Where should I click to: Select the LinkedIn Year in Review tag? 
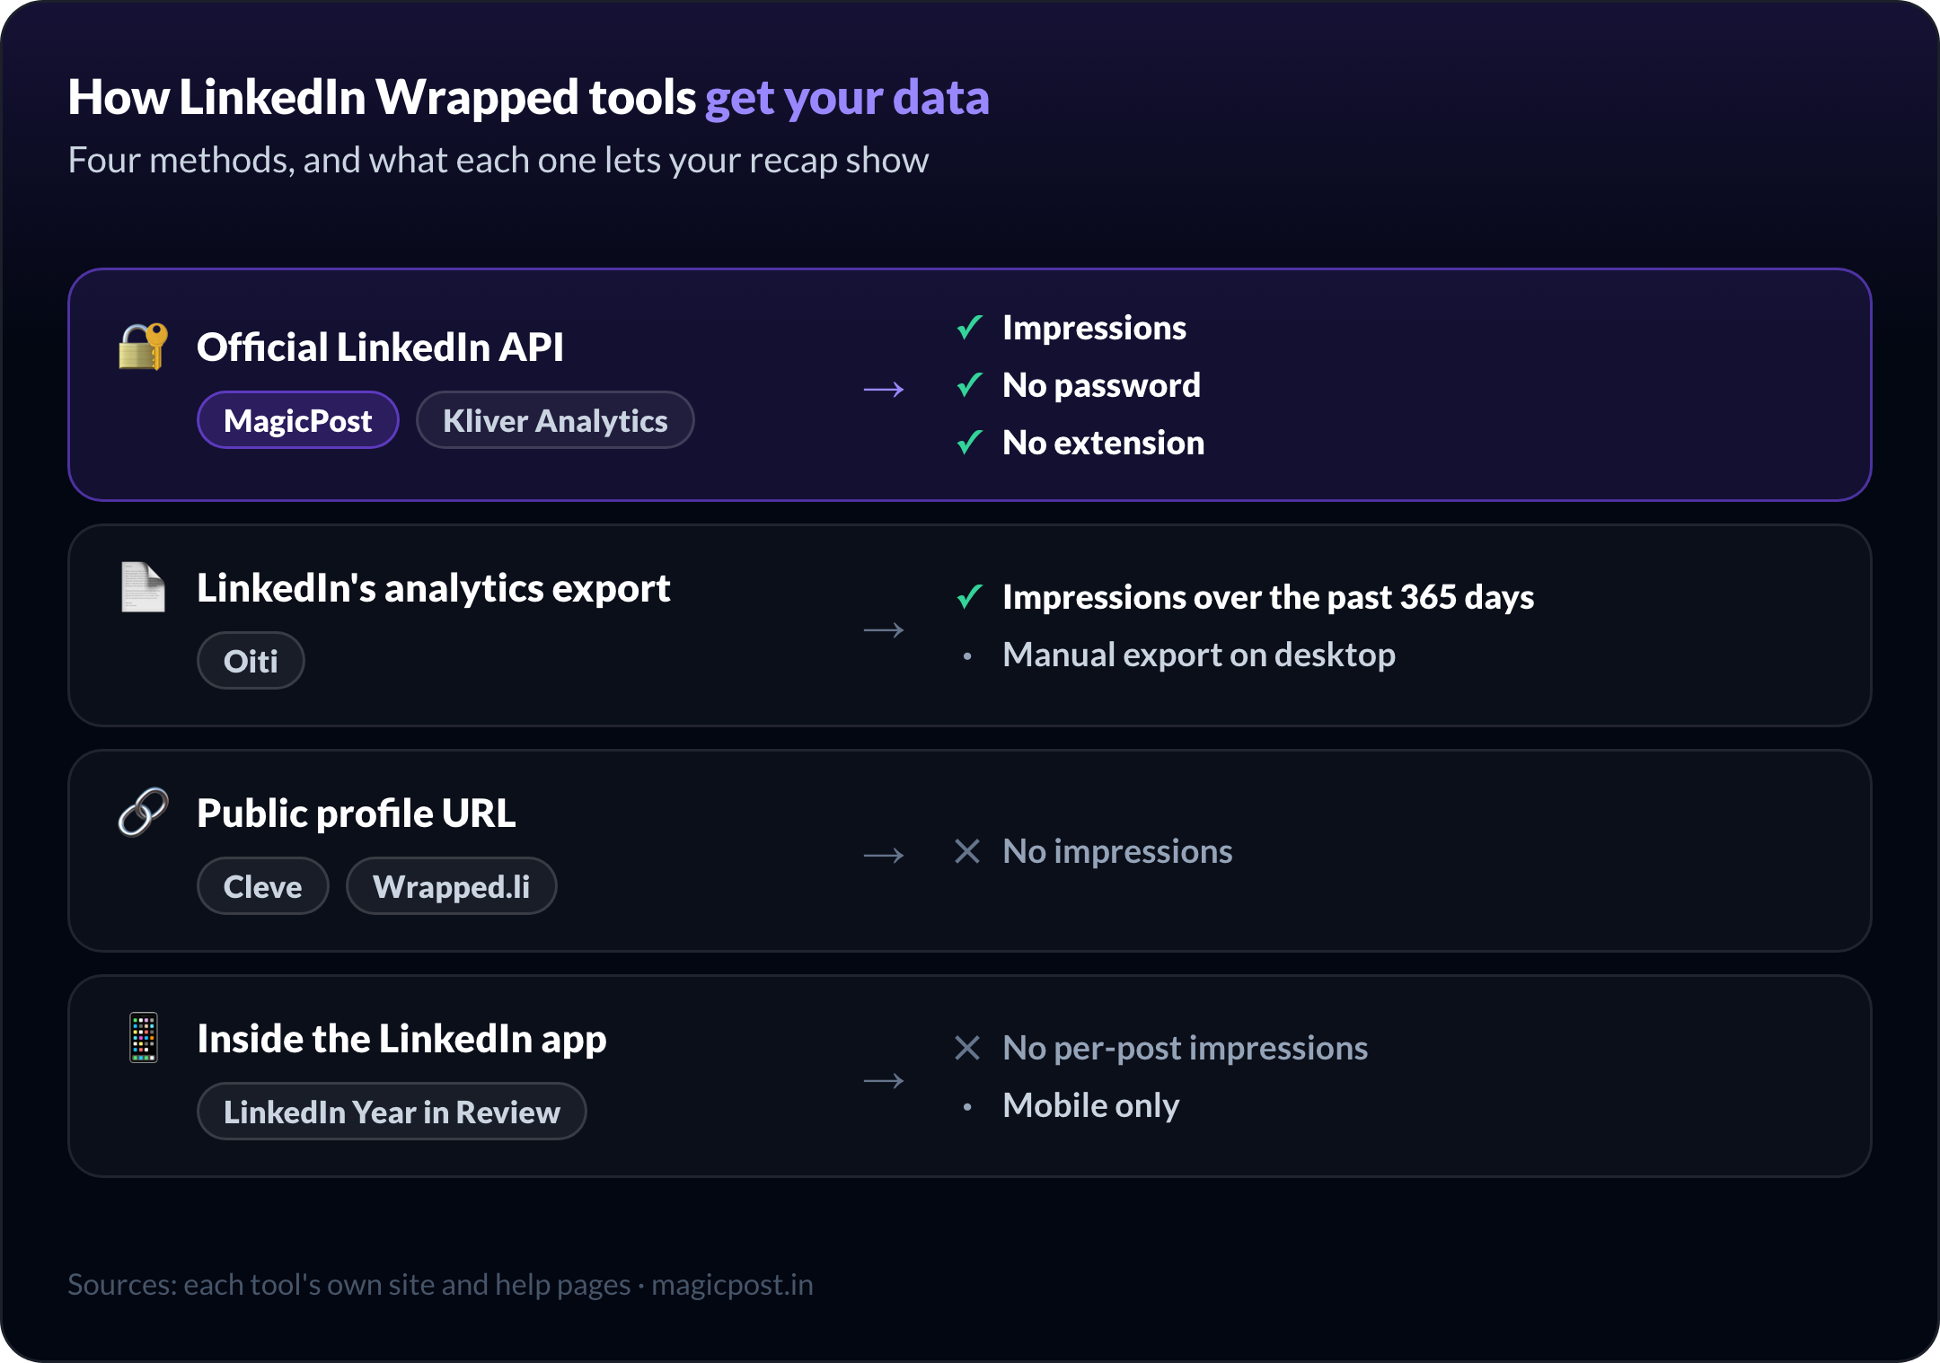[x=392, y=1112]
